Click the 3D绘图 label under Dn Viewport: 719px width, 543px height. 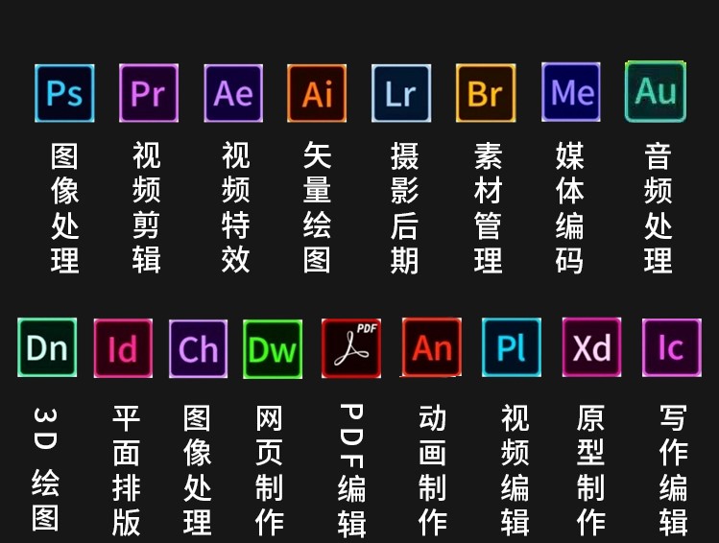pyautogui.click(x=45, y=469)
